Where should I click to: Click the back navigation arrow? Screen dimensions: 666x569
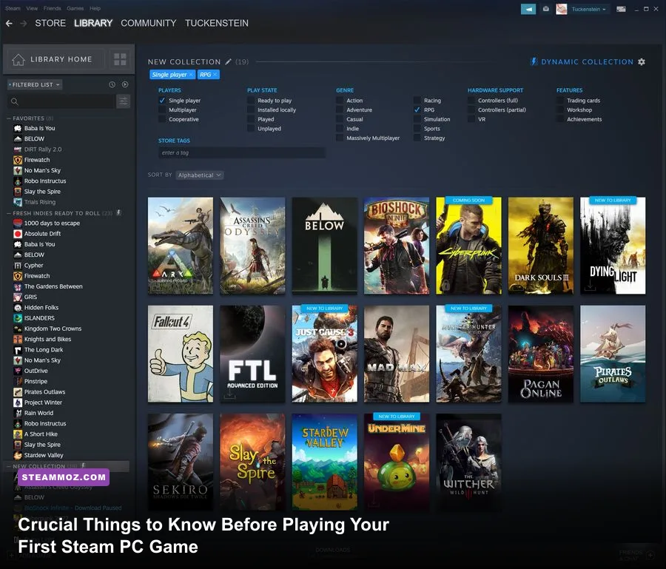point(9,24)
